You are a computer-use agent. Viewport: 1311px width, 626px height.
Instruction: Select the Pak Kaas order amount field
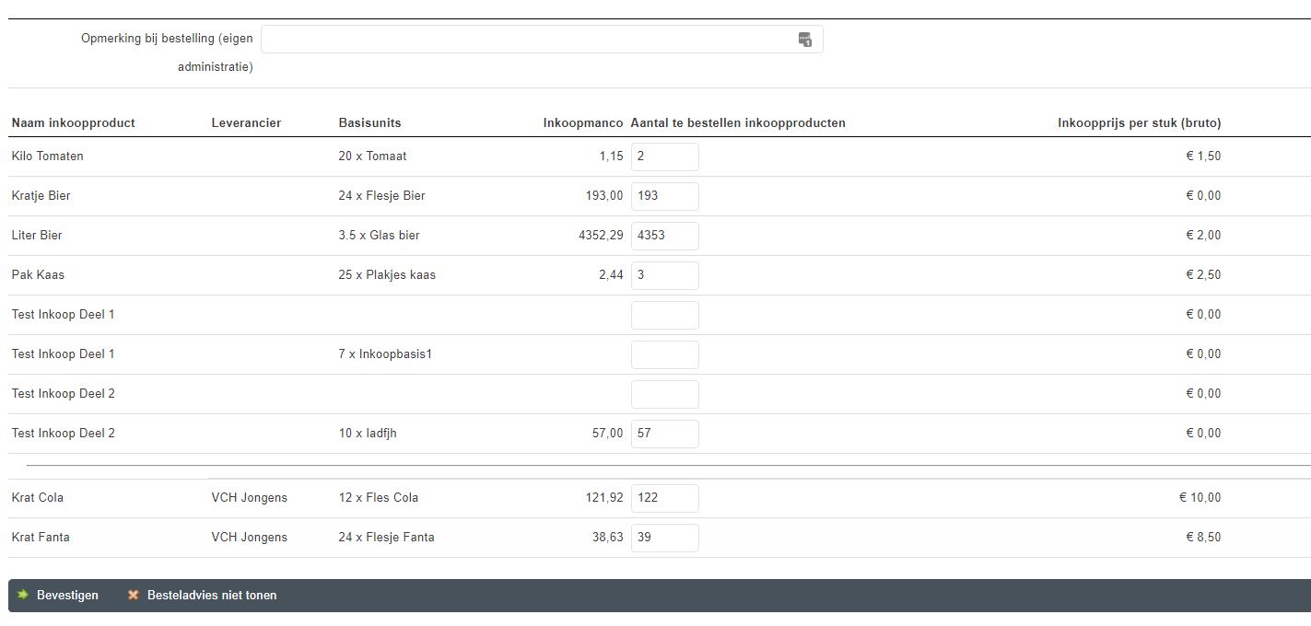click(664, 275)
